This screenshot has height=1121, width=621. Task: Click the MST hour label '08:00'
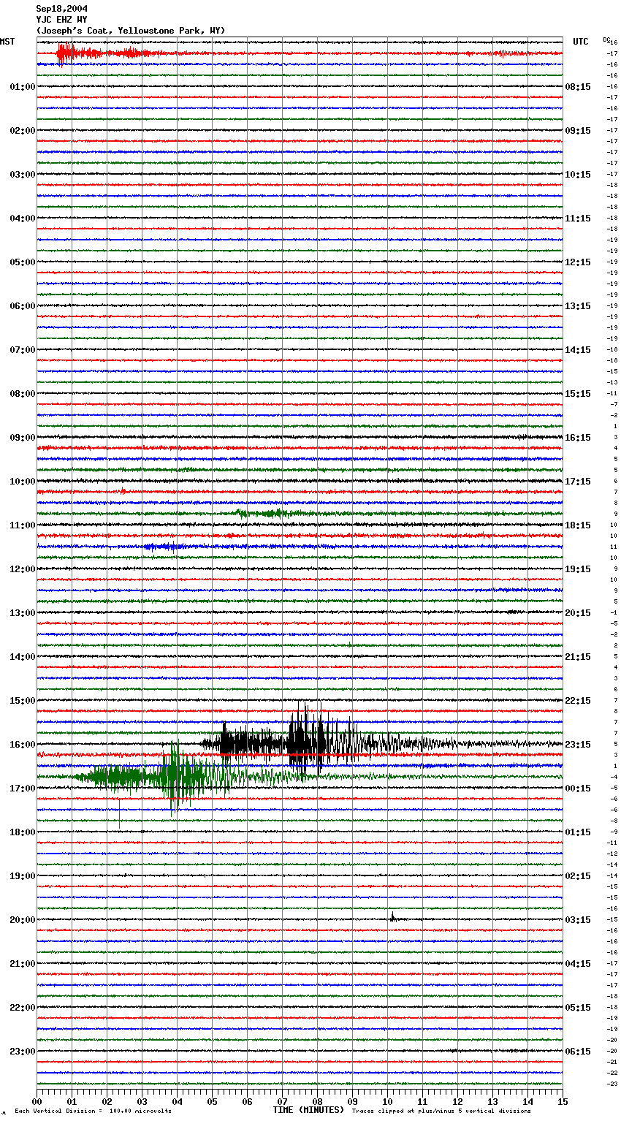click(22, 394)
